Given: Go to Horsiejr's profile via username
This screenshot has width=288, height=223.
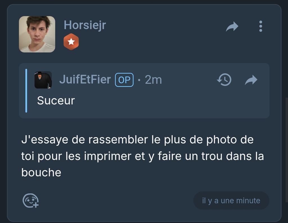Looking at the screenshot, I should pos(85,25).
